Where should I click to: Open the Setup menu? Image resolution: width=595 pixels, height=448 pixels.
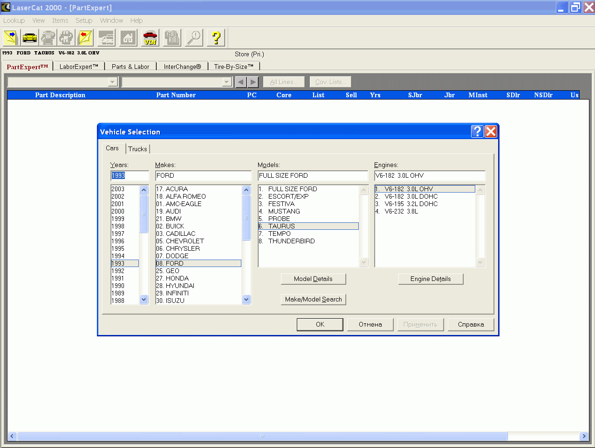click(x=84, y=20)
